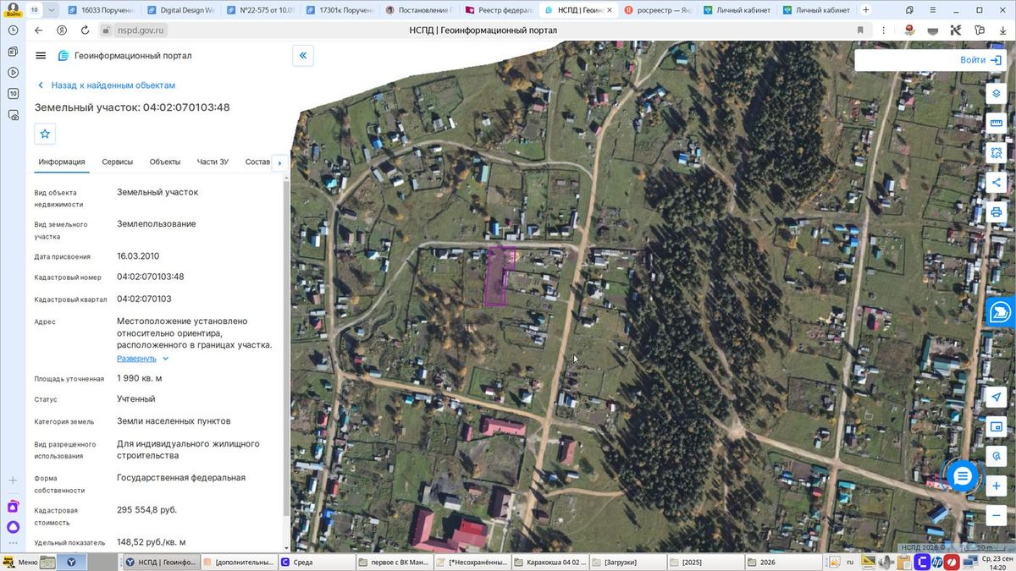
Task: Switch to the Digital Design browser tab
Action: pyautogui.click(x=180, y=10)
